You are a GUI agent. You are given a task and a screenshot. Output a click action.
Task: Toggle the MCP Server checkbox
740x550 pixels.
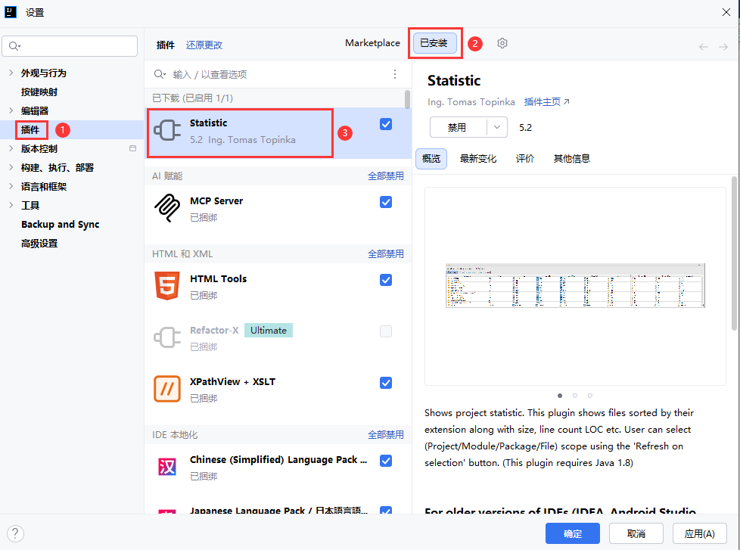pos(386,202)
